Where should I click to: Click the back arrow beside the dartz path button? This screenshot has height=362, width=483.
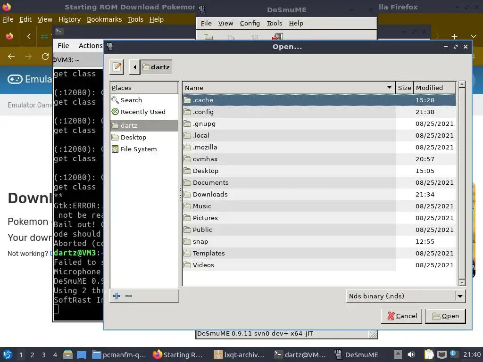click(x=134, y=67)
